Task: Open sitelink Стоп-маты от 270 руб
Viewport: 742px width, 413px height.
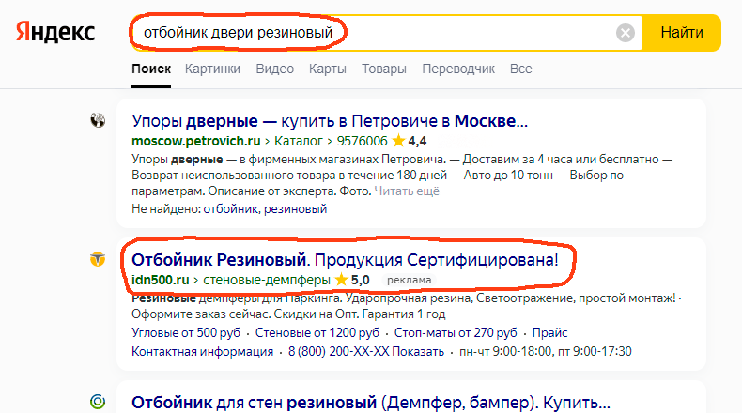Action: 456,333
